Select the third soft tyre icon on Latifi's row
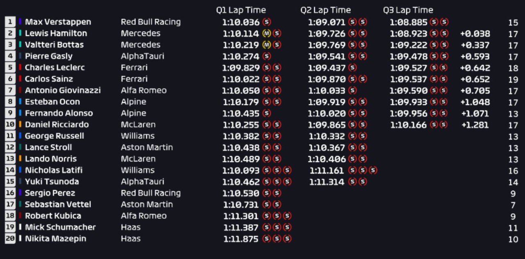Screen dimensions: 525x259 (x=288, y=170)
